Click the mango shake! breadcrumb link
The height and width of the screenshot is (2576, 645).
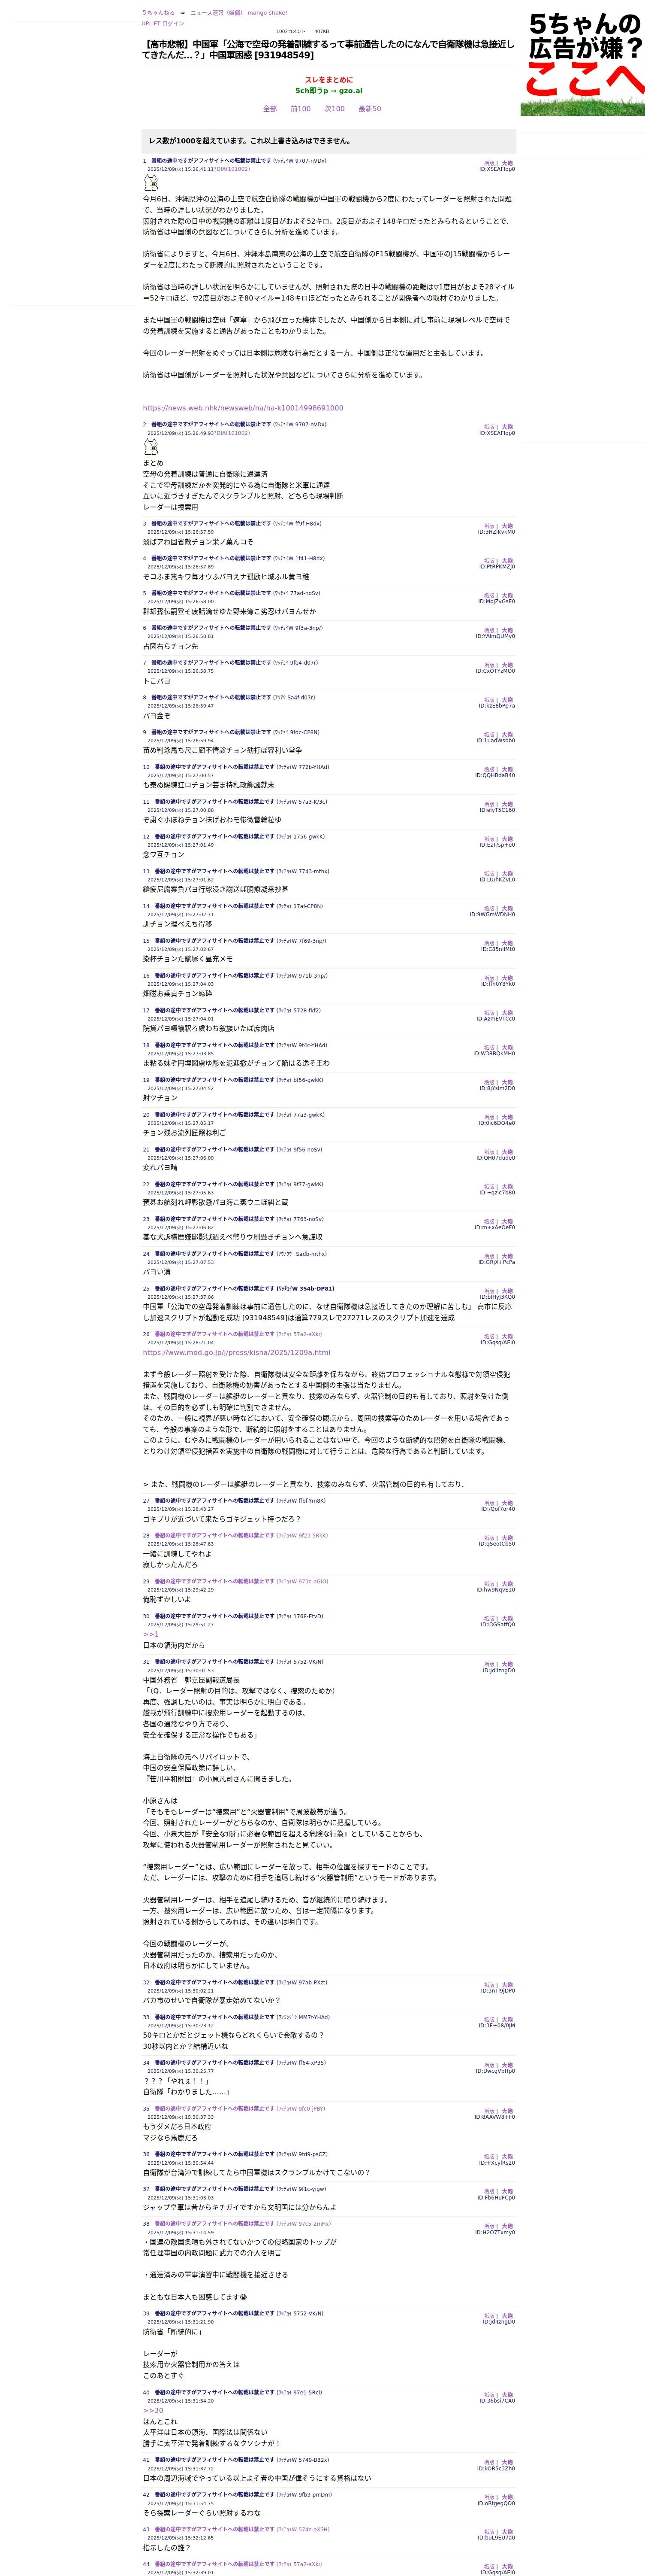pyautogui.click(x=267, y=13)
